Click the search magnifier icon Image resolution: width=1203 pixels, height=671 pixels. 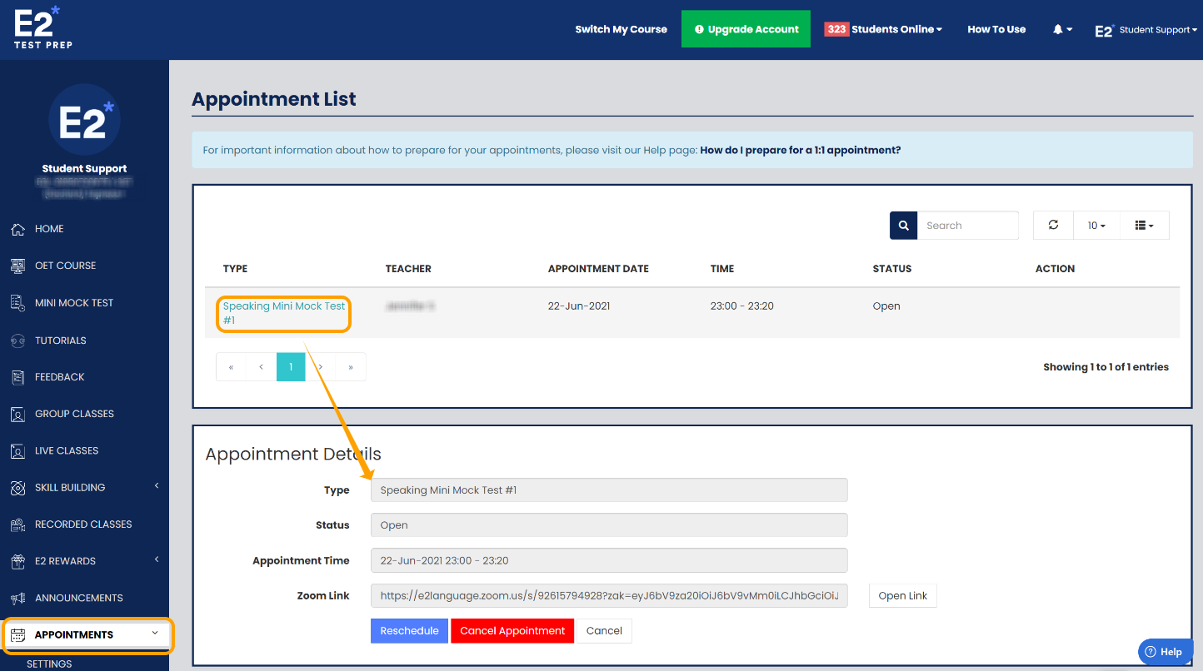pos(903,225)
